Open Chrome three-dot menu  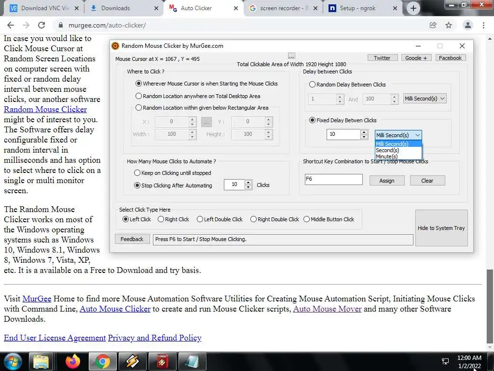point(483,25)
